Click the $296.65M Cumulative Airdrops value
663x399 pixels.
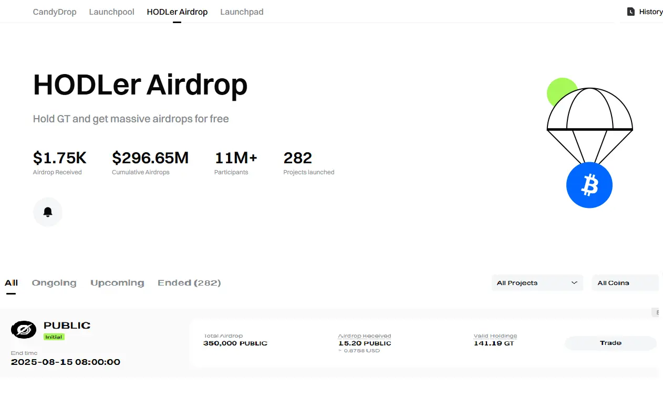pos(150,157)
